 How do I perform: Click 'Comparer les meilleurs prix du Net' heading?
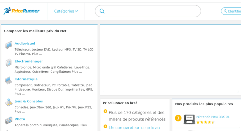35,31
